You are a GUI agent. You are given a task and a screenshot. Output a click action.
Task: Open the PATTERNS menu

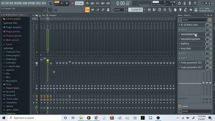tap(18, 3)
